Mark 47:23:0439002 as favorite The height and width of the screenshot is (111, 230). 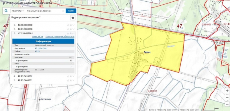tap(71, 76)
